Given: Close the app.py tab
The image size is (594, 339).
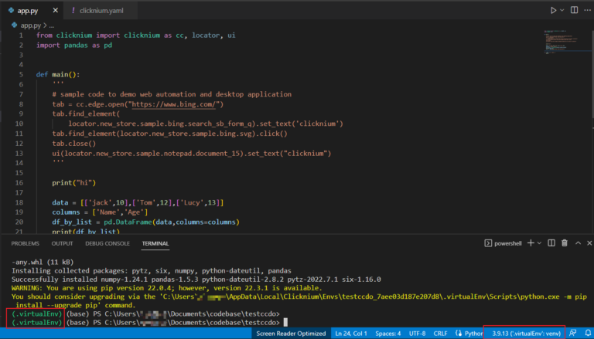Looking at the screenshot, I should click(56, 11).
